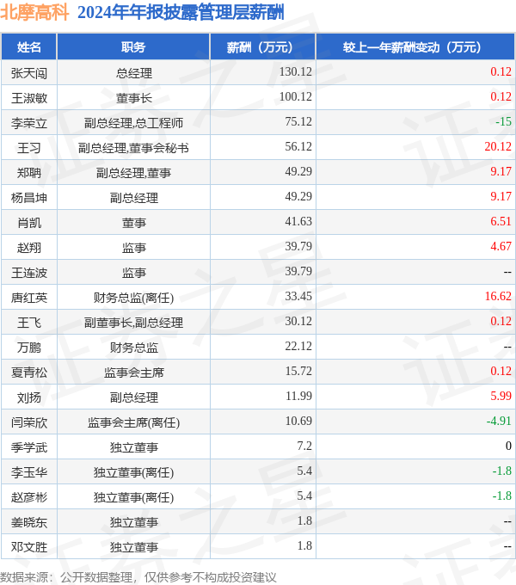
Task: Click the name 王连波
Action: [29, 273]
